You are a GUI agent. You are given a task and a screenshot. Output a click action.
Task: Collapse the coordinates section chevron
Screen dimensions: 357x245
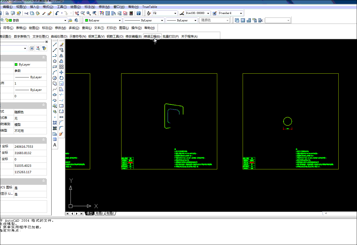44,140
